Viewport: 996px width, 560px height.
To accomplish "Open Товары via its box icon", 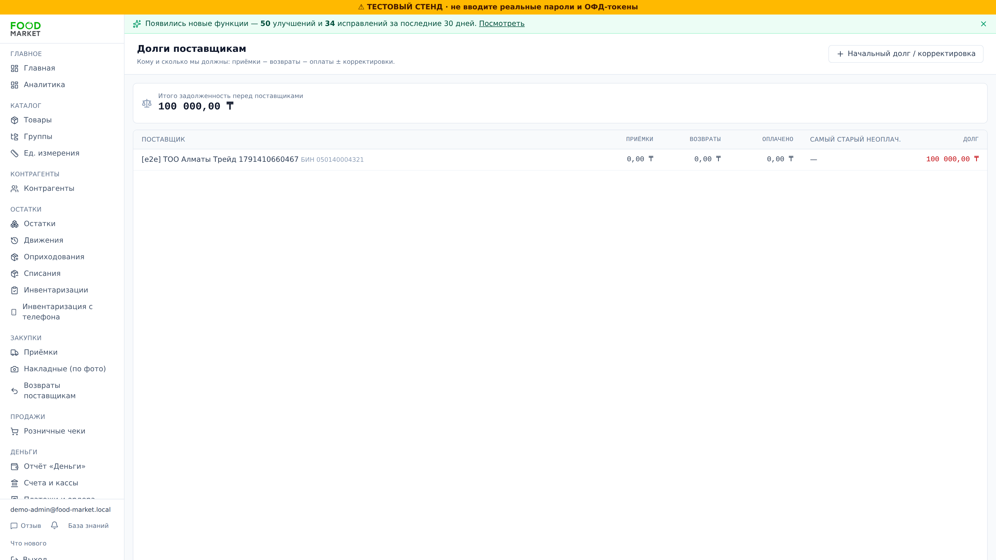I will (15, 120).
